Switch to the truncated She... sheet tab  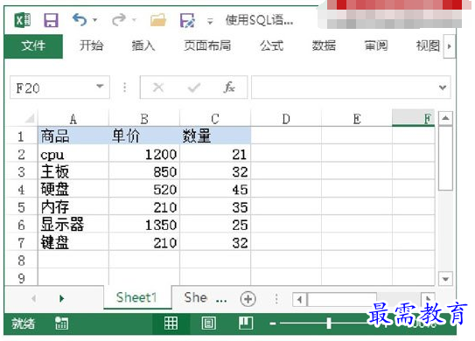pyautogui.click(x=205, y=297)
